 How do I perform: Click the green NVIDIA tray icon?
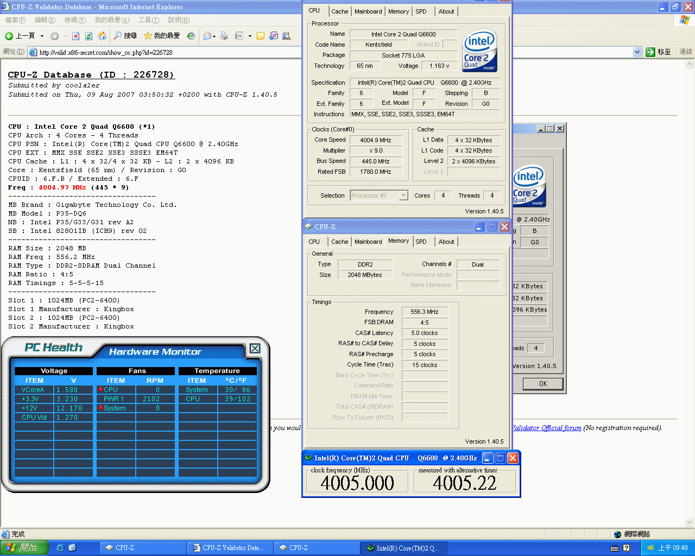click(x=650, y=548)
